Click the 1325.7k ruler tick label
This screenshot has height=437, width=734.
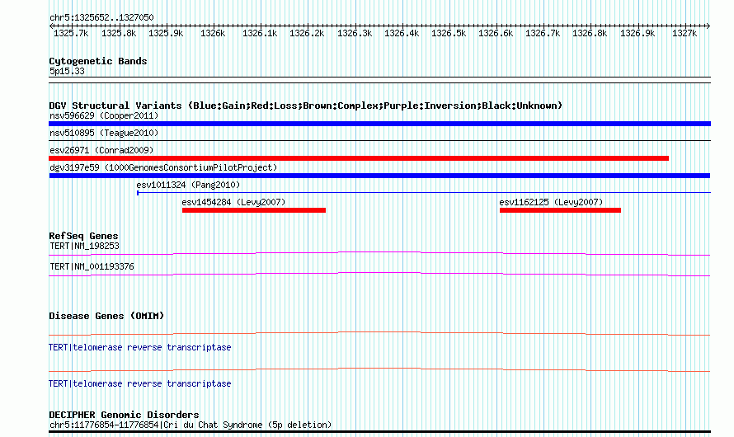tap(71, 33)
